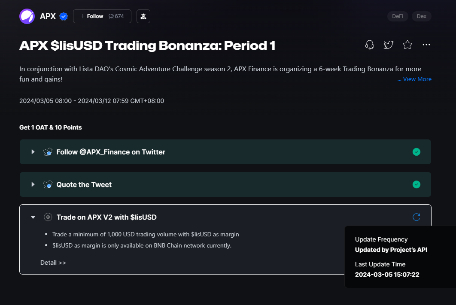Select the DeFi category tag

click(398, 16)
